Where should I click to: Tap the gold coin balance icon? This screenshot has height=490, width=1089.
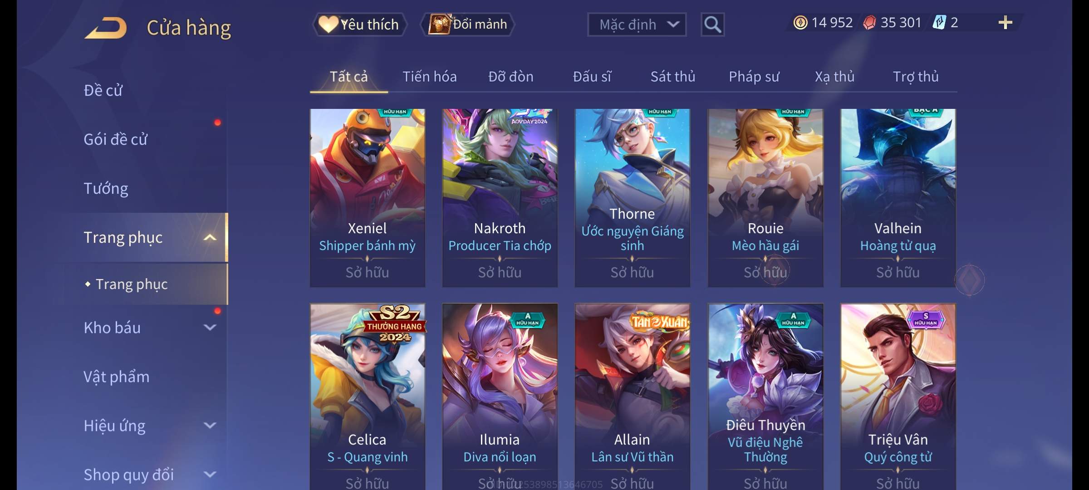click(800, 23)
